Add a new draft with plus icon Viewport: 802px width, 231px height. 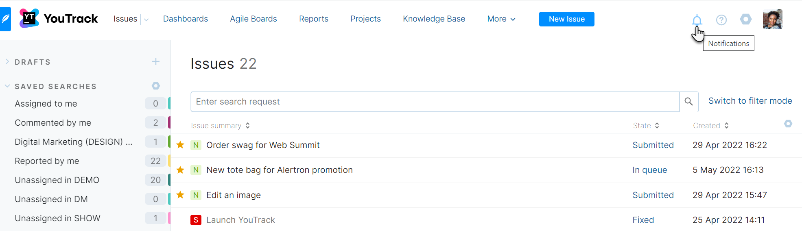point(156,62)
